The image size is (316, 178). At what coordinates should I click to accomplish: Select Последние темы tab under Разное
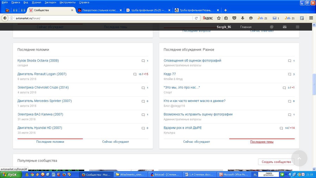[x=262, y=142]
